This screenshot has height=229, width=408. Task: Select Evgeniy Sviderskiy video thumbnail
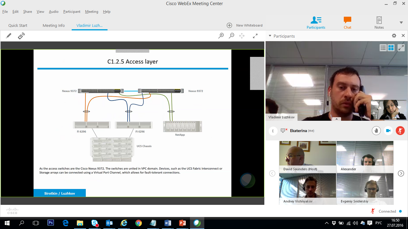[x=365, y=189]
